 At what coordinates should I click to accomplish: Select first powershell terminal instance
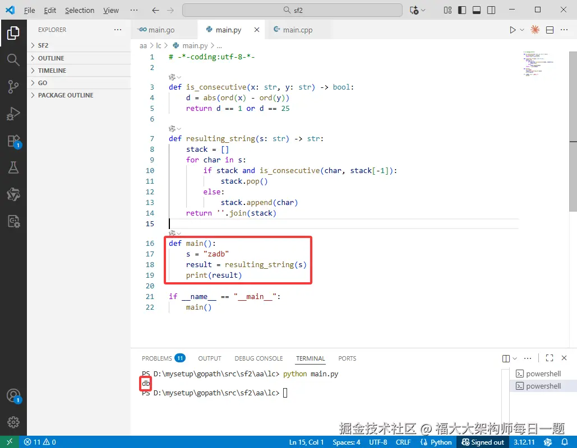[x=543, y=374]
